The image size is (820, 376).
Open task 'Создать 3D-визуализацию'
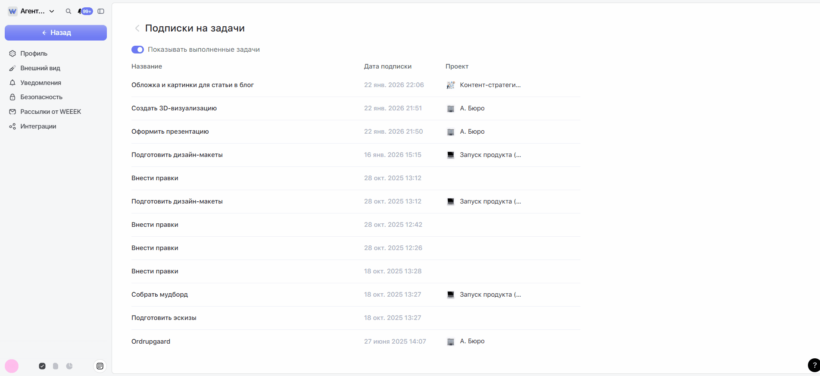174,108
